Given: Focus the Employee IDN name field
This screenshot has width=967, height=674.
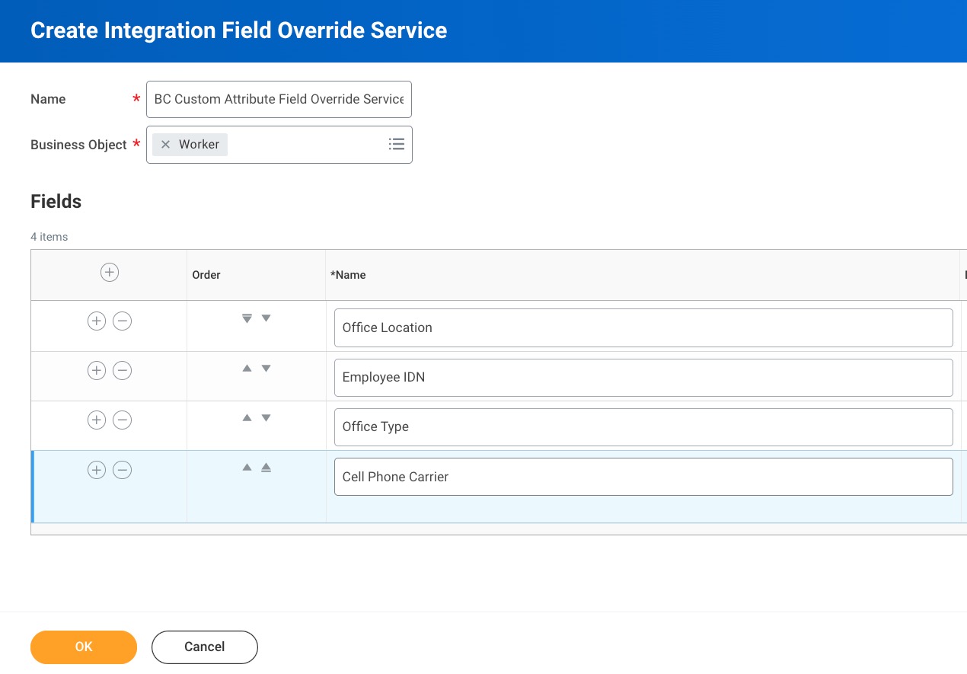Looking at the screenshot, I should [x=643, y=378].
